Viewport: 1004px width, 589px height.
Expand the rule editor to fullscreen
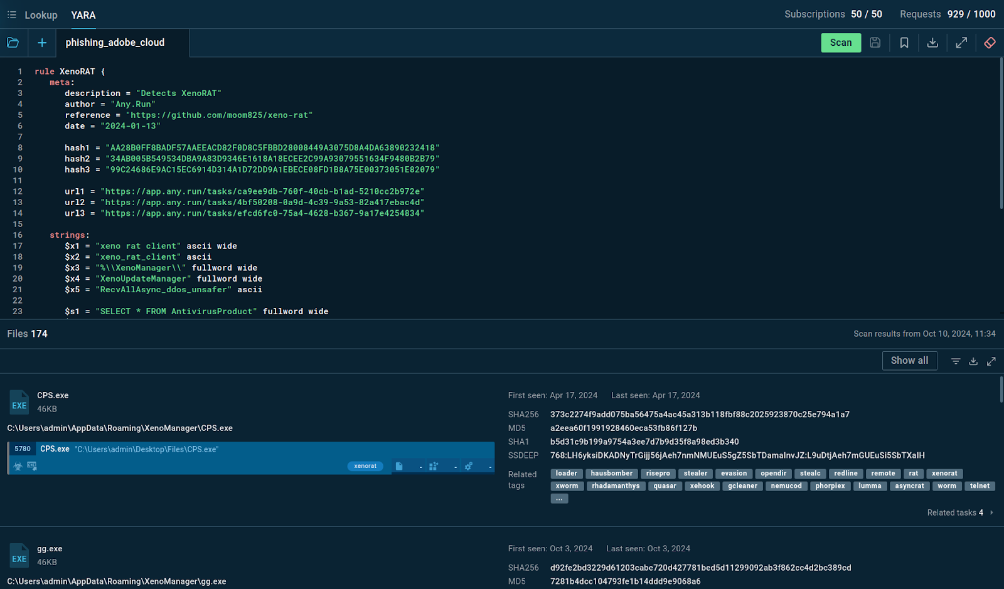point(961,43)
